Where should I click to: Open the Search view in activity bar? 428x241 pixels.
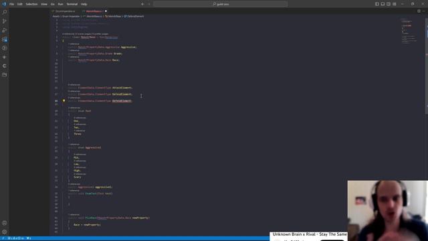[x=5, y=12]
